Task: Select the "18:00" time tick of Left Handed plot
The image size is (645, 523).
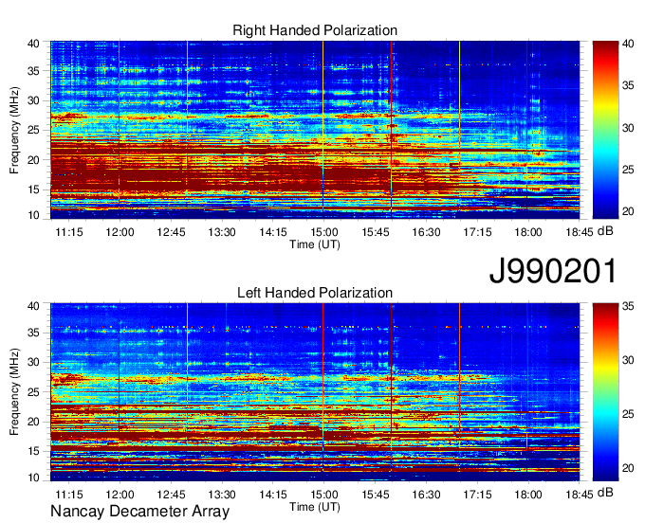Action: click(x=528, y=495)
